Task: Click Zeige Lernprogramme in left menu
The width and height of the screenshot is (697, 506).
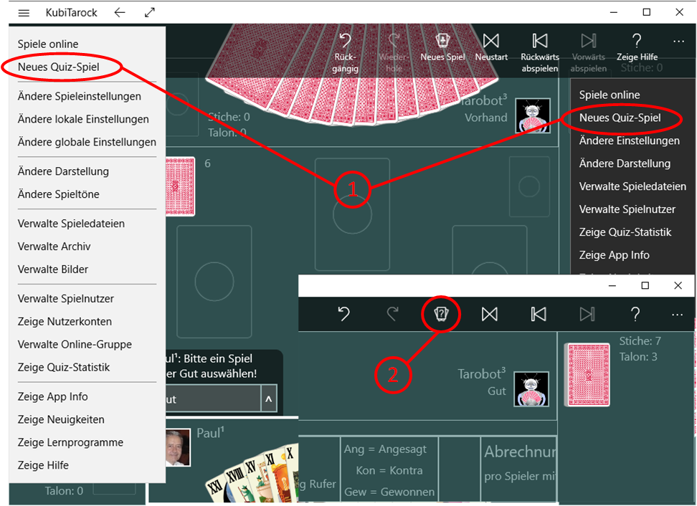Action: pyautogui.click(x=70, y=442)
